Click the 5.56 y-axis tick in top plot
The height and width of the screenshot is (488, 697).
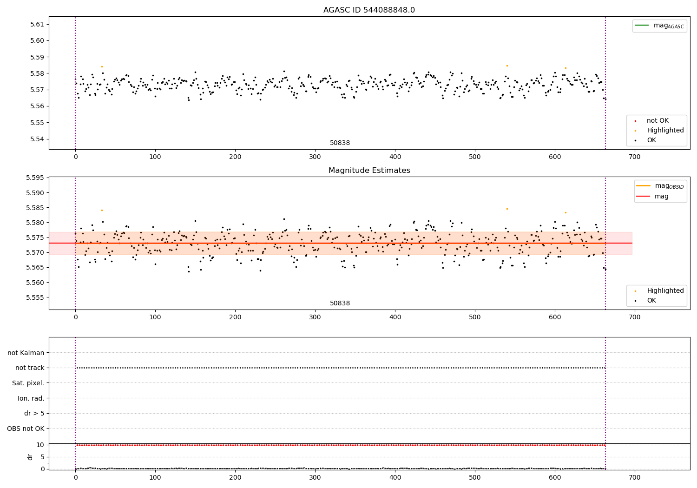37,106
